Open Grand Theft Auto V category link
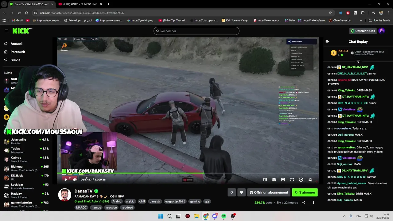Image resolution: width=393 pixels, height=221 pixels. [x=91, y=201]
